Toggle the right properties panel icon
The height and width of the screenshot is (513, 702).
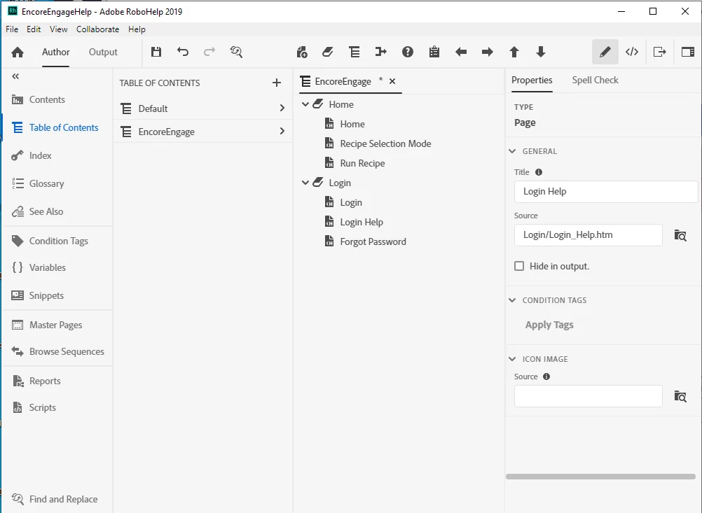(x=688, y=52)
